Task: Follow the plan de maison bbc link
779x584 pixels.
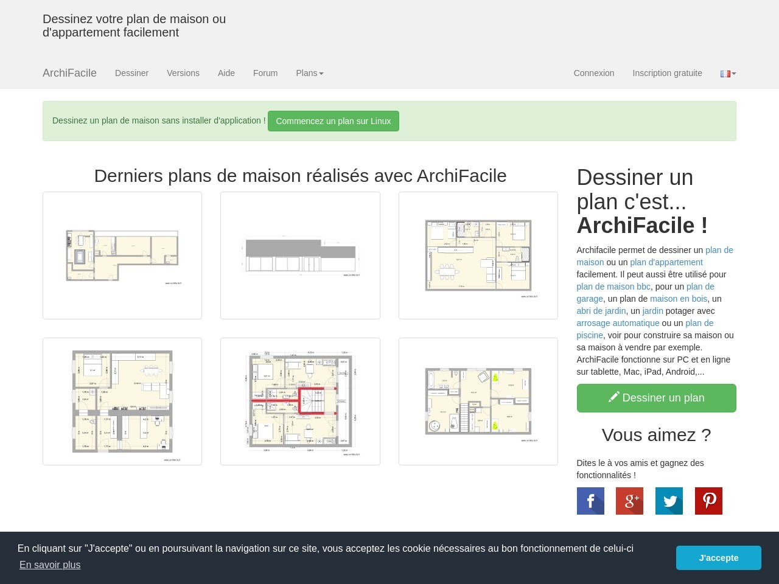Action: pos(613,287)
